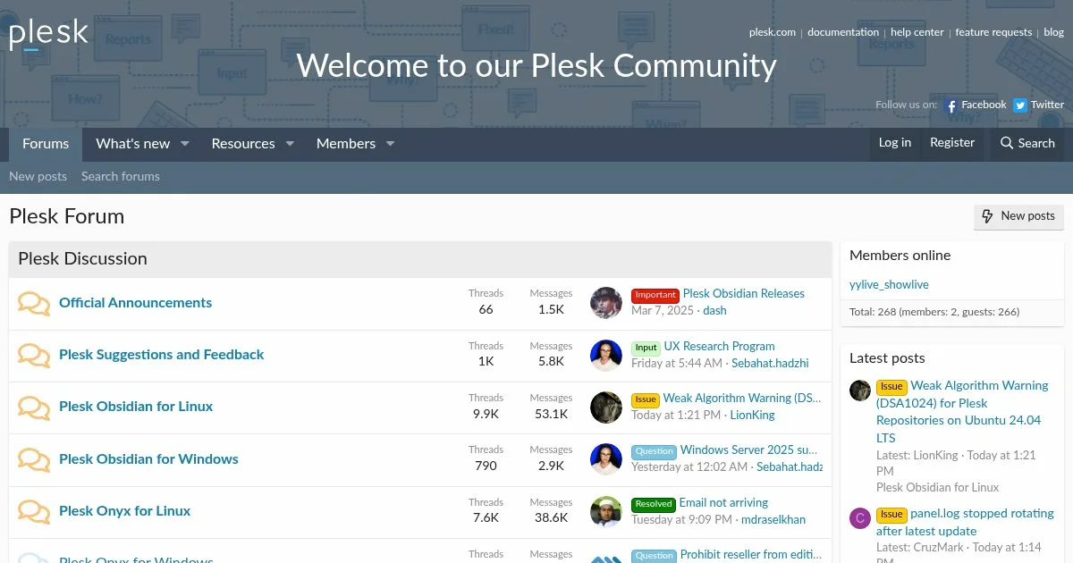
Task: Open the help center link
Action: point(917,32)
